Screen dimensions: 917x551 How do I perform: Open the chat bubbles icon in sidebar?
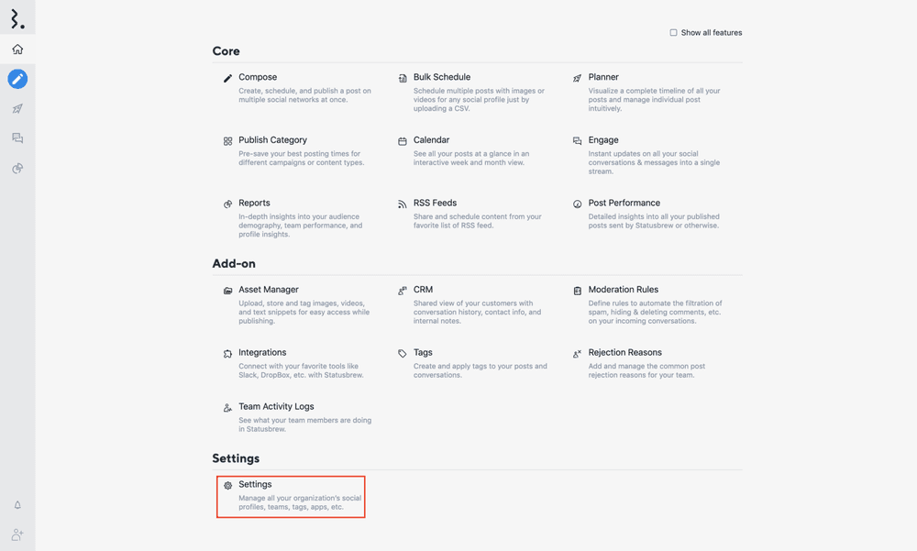coord(17,138)
